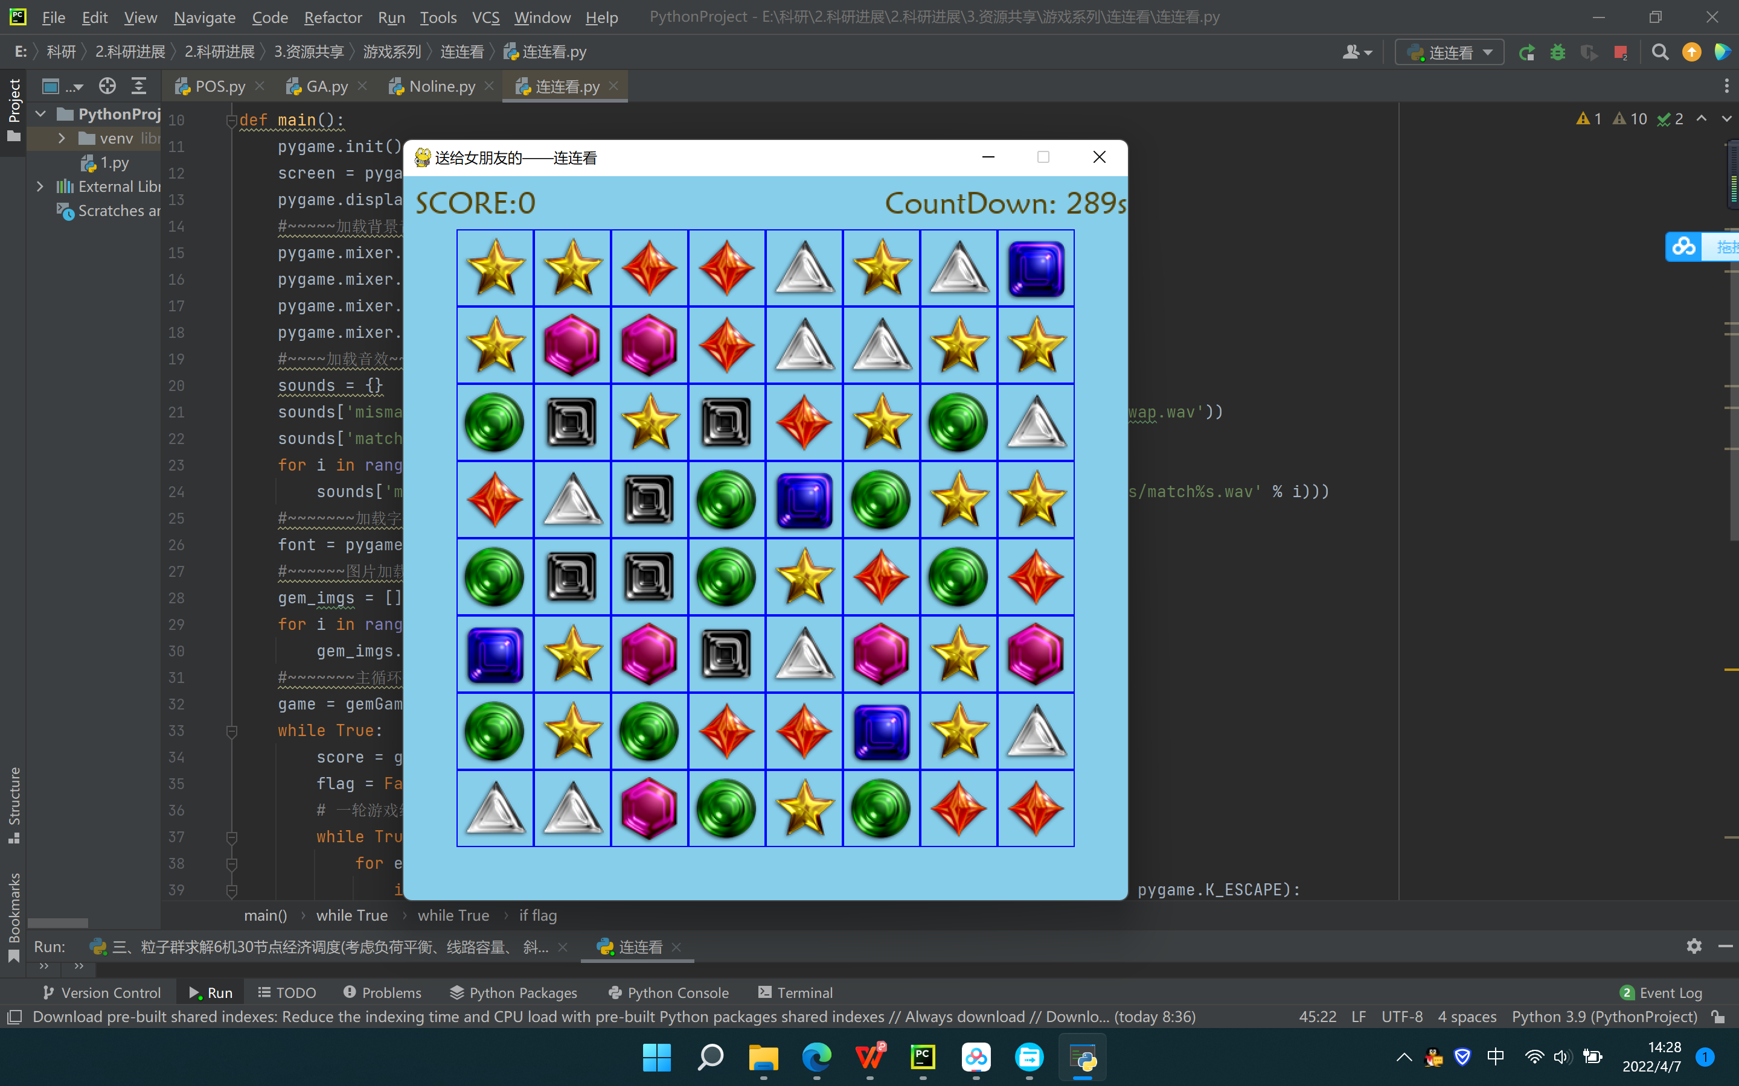The image size is (1739, 1086).
Task: Click the expand-all icon in Project toolbar
Action: click(139, 86)
